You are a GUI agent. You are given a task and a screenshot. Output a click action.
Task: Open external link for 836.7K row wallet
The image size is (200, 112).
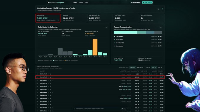point(50,80)
